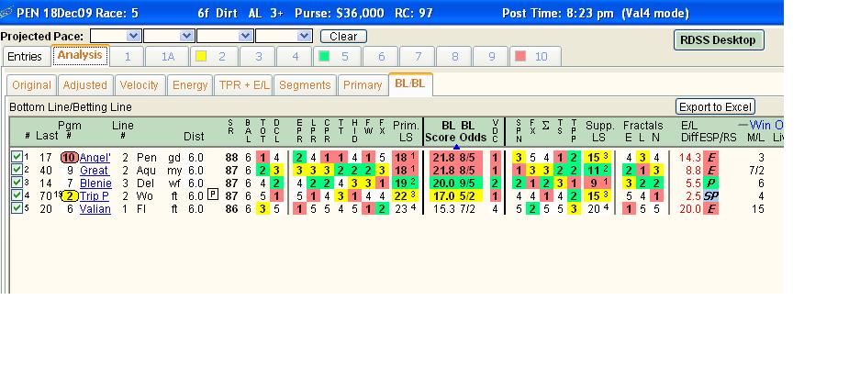The image size is (849, 367).
Task: Click the 15.3 BL score for Valian
Action: pyautogui.click(x=443, y=209)
